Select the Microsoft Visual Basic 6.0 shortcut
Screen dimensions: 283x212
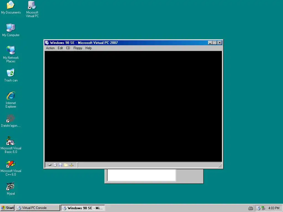tap(11, 145)
